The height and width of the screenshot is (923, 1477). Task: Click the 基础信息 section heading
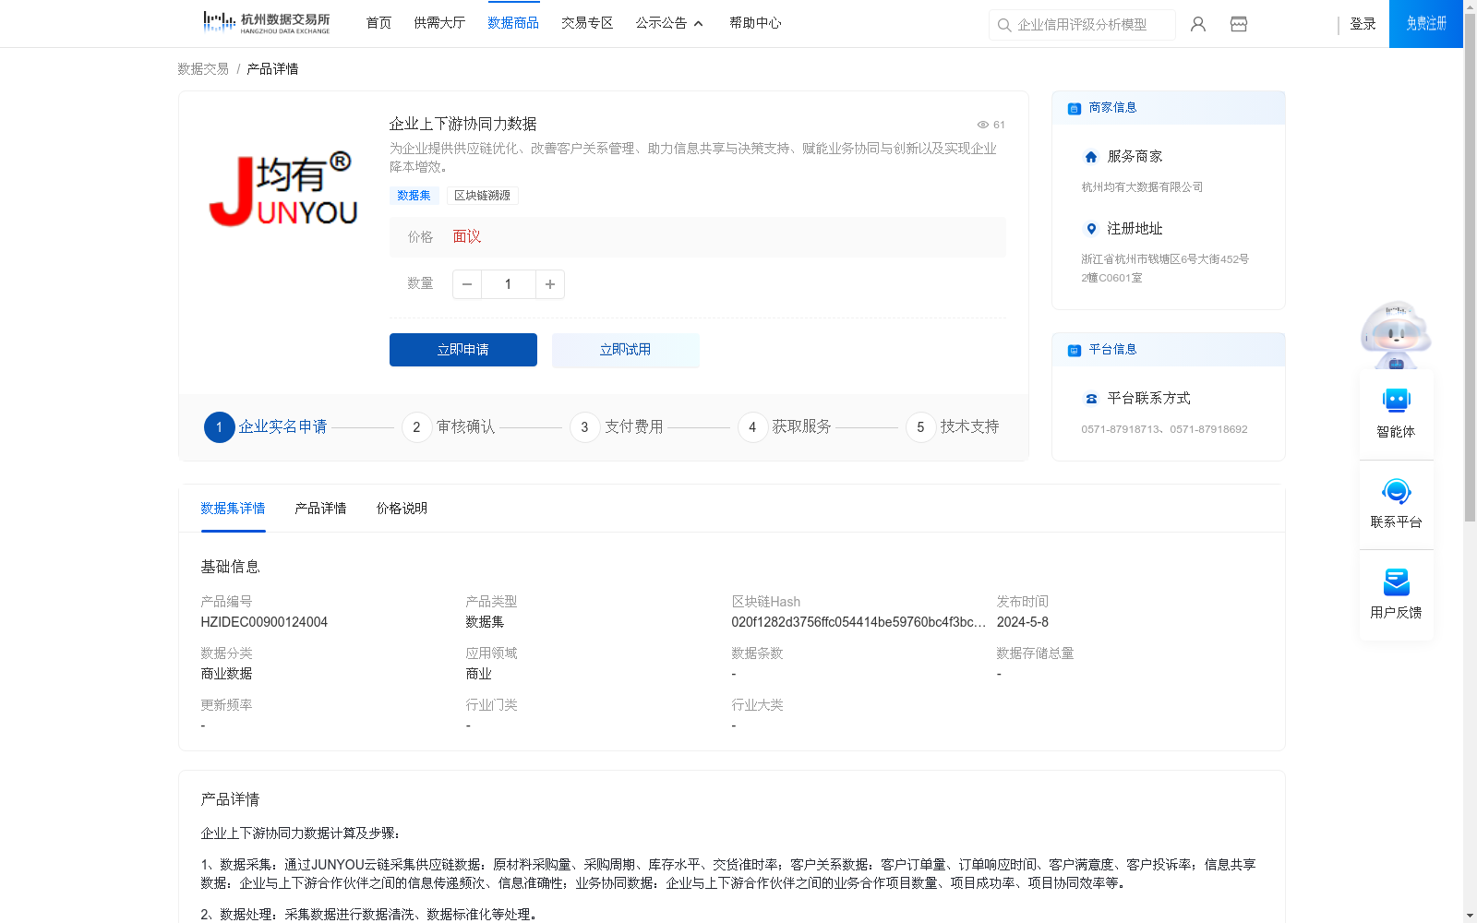pos(230,567)
